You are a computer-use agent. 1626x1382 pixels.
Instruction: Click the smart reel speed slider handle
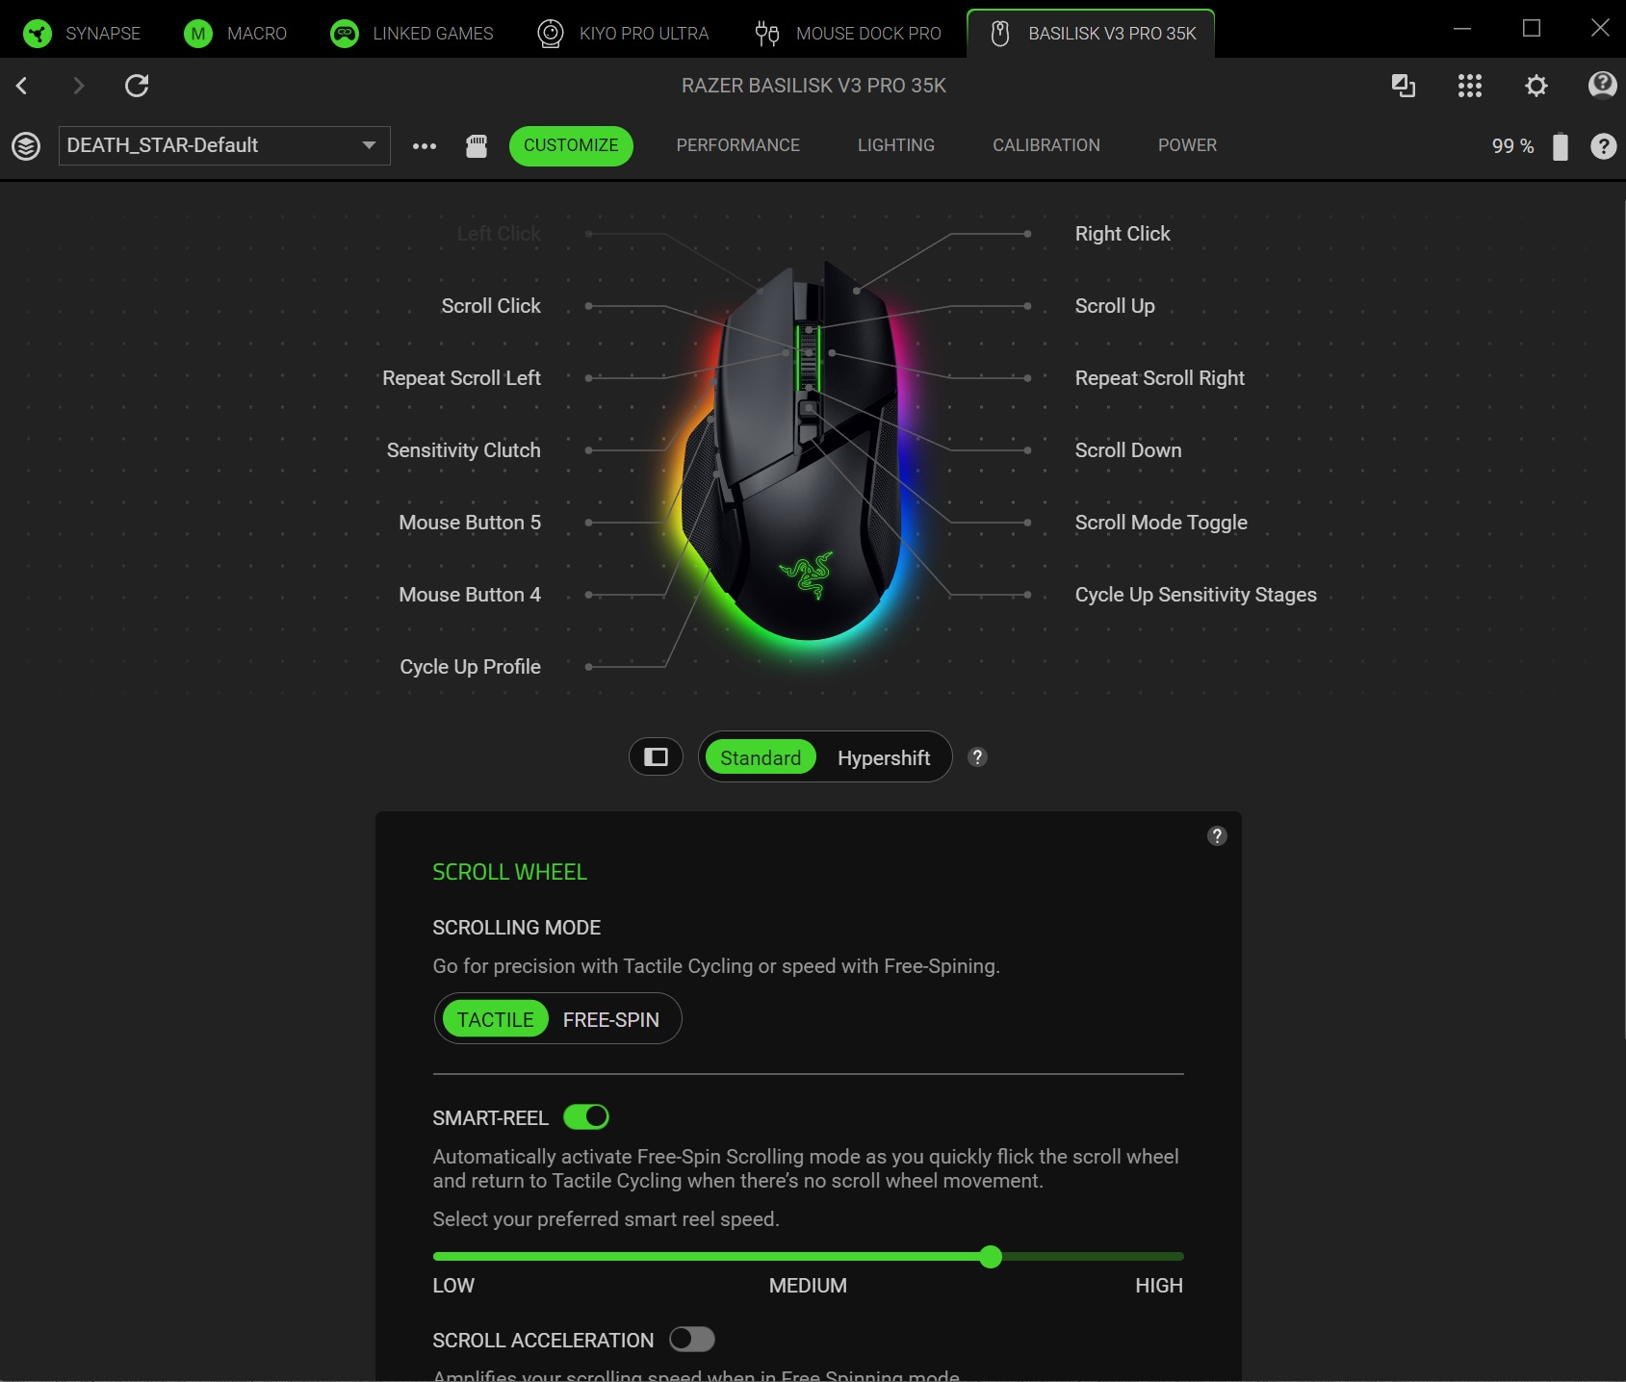click(991, 1256)
